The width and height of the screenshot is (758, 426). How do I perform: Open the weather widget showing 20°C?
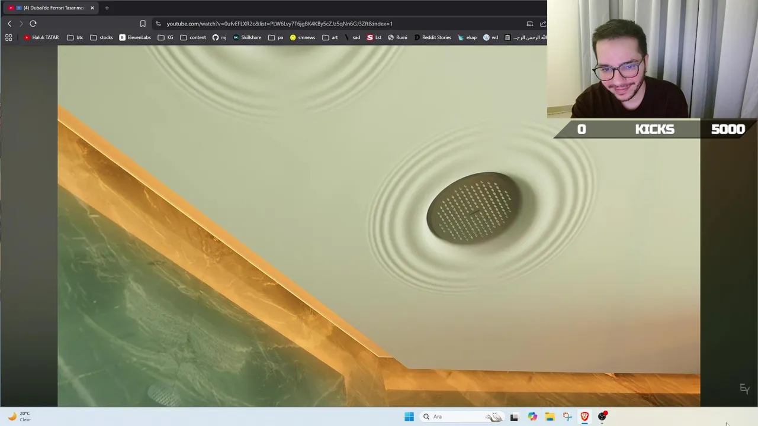[x=19, y=417]
